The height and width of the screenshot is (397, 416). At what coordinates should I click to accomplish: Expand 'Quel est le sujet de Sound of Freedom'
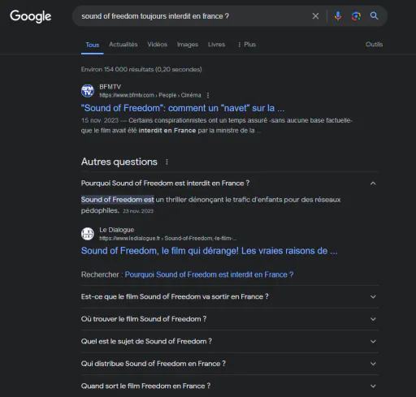point(229,341)
